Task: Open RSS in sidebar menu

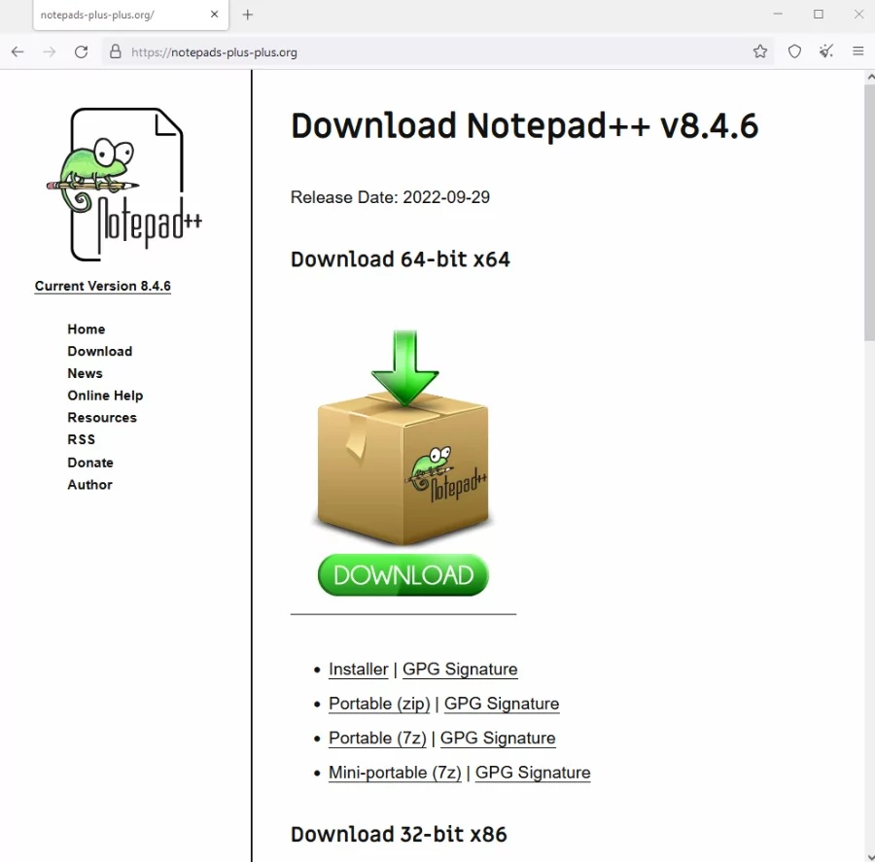Action: point(82,439)
